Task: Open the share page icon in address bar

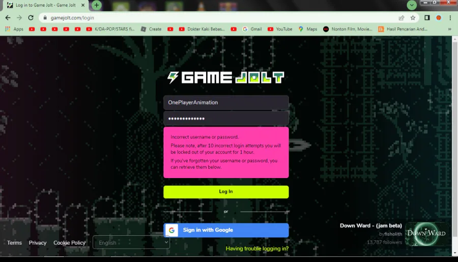Action: click(x=402, y=18)
